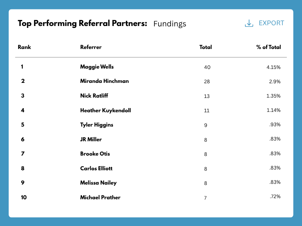302x226 pixels.
Task: Click the Rank column header
Action: tap(25, 47)
